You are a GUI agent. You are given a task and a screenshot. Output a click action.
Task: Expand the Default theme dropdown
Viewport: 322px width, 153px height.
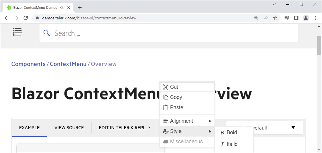click(293, 128)
